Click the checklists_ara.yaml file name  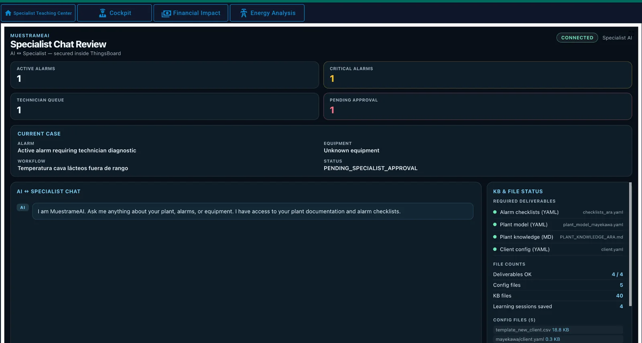[603, 212]
